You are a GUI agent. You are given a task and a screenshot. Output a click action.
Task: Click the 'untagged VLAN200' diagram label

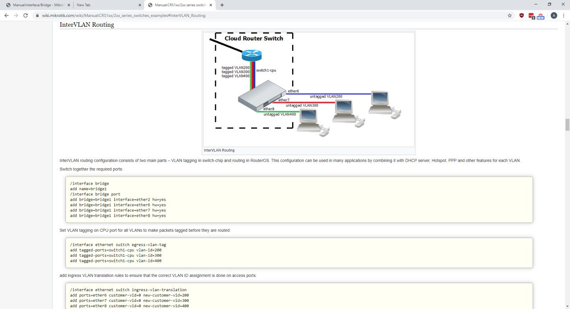pos(326,96)
